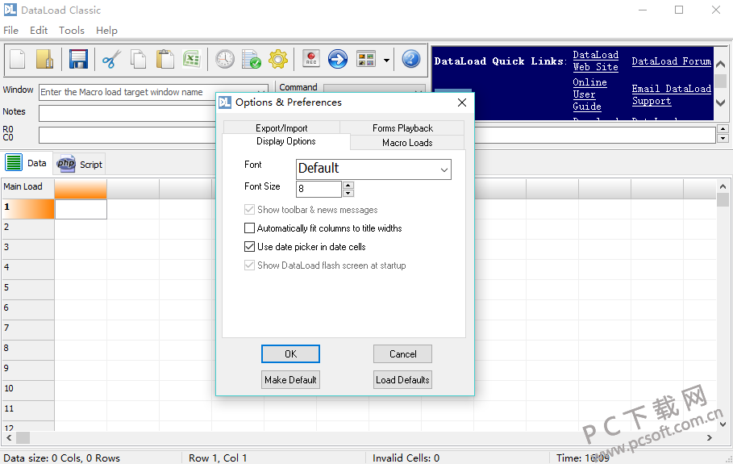
Task: Open help with the blue question mark icon
Action: coord(411,59)
